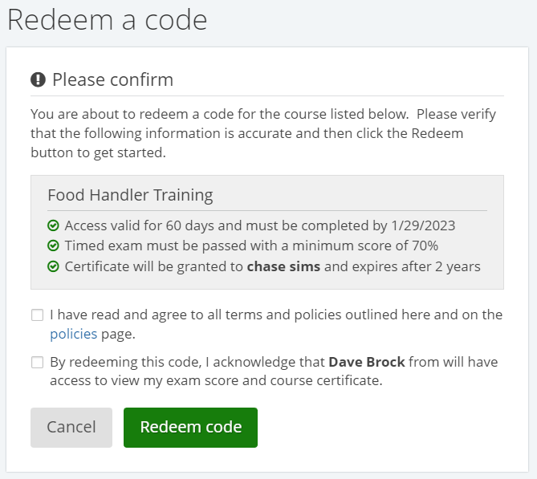Open the policies page link

(73, 334)
